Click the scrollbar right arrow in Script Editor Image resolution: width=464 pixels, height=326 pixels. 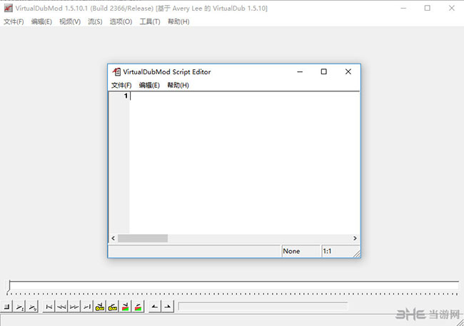coord(355,238)
